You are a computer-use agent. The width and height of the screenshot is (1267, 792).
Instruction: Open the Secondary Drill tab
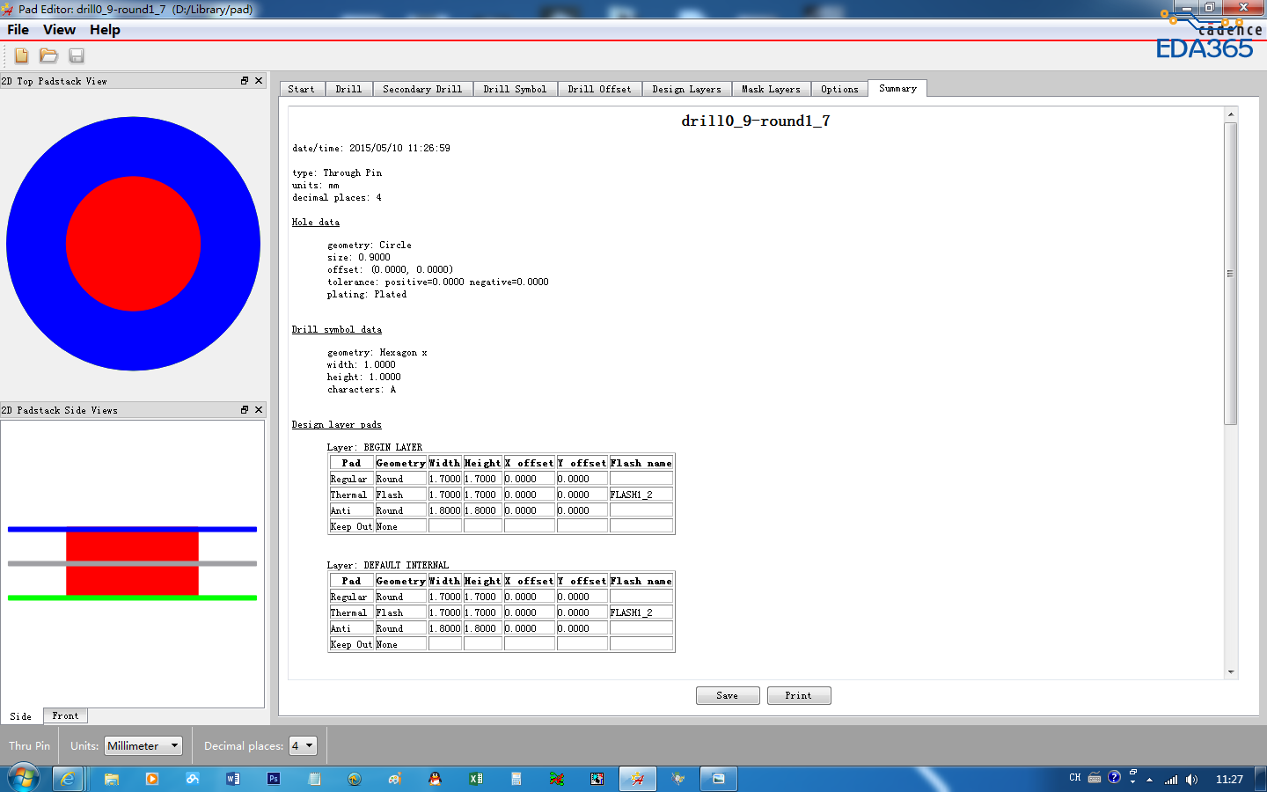tap(422, 89)
